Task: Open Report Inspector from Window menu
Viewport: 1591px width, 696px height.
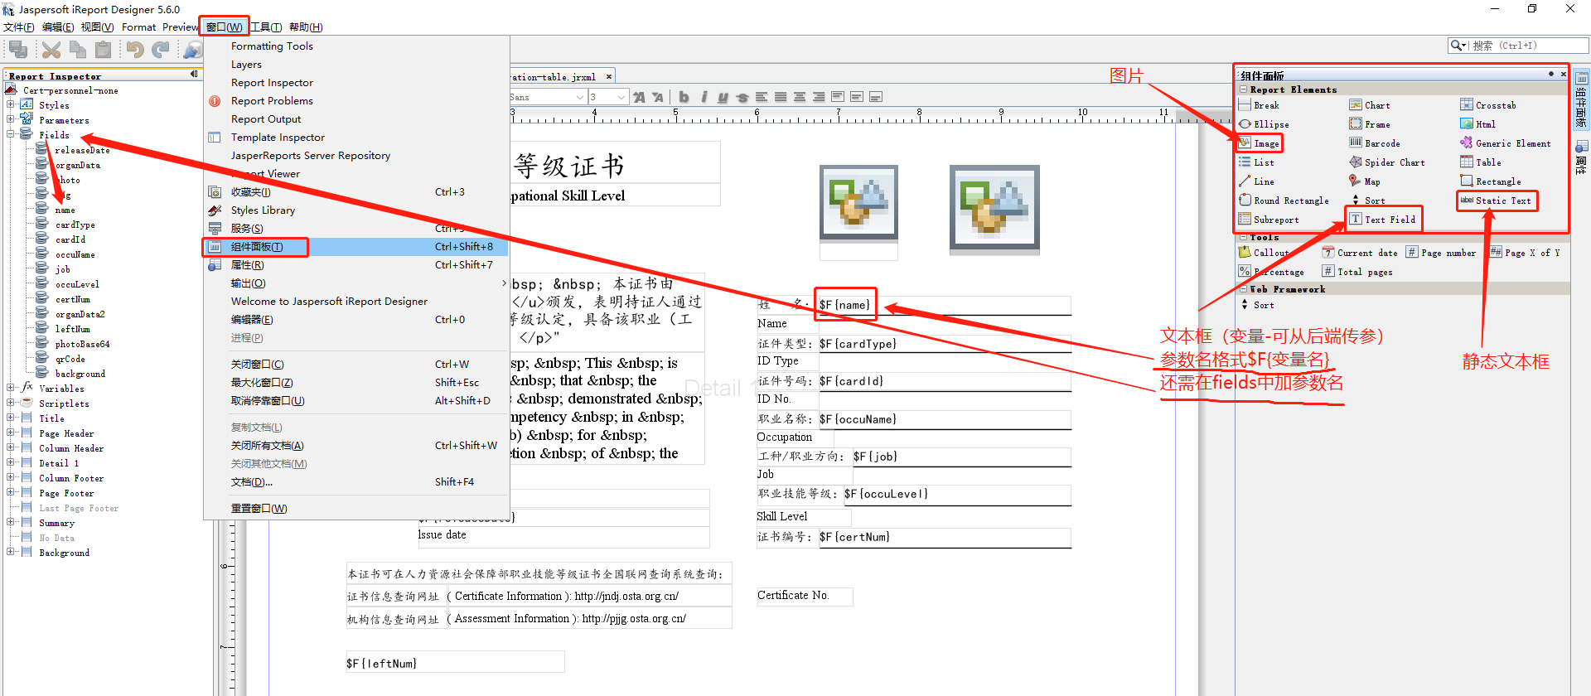Action: [x=272, y=83]
